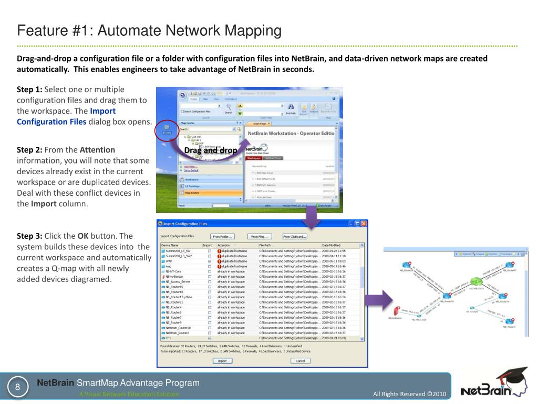This screenshot has width=538, height=404.
Task: Click the From ClipBoard... button
Action: point(295,236)
